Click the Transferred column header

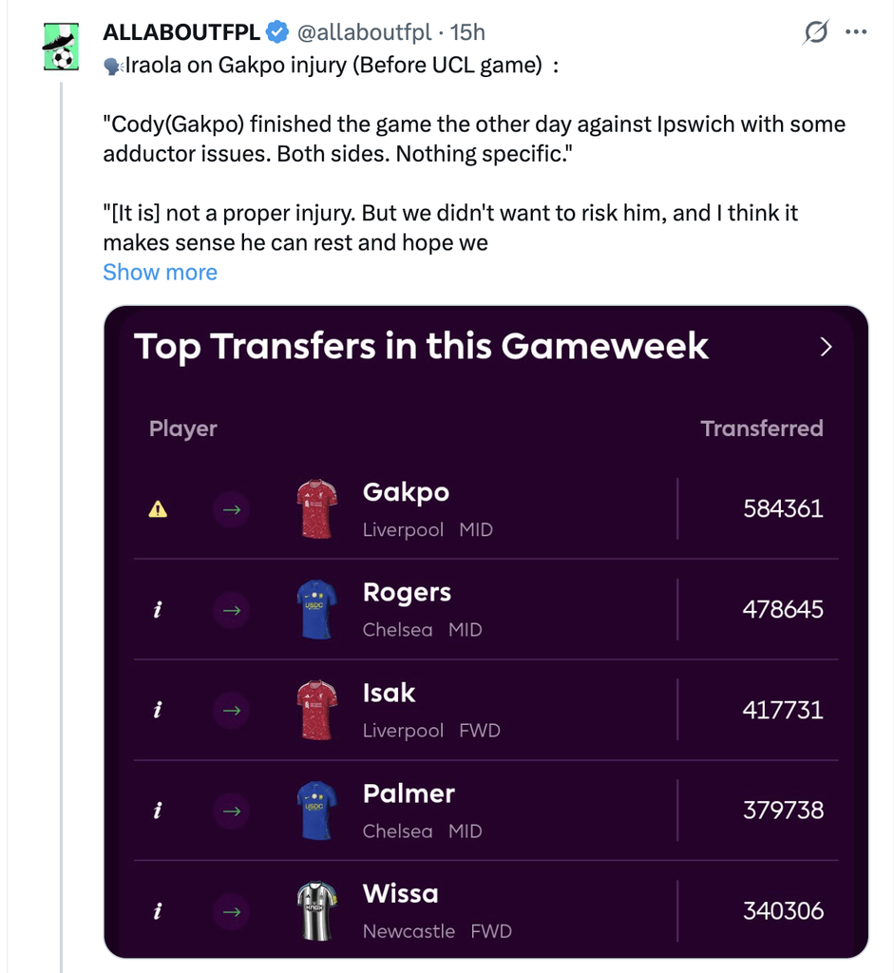762,429
